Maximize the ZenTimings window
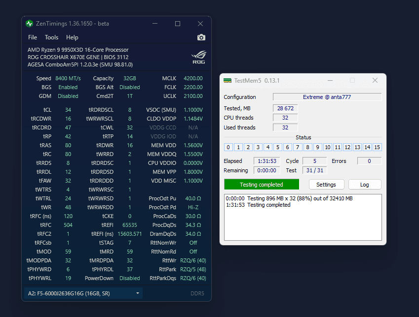This screenshot has width=419, height=317. (x=178, y=24)
